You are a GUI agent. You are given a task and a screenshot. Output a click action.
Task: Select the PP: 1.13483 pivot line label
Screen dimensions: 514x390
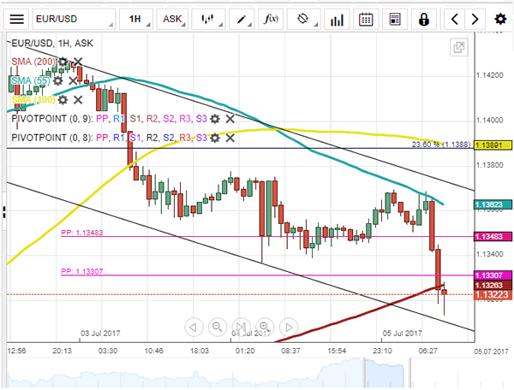tap(82, 233)
